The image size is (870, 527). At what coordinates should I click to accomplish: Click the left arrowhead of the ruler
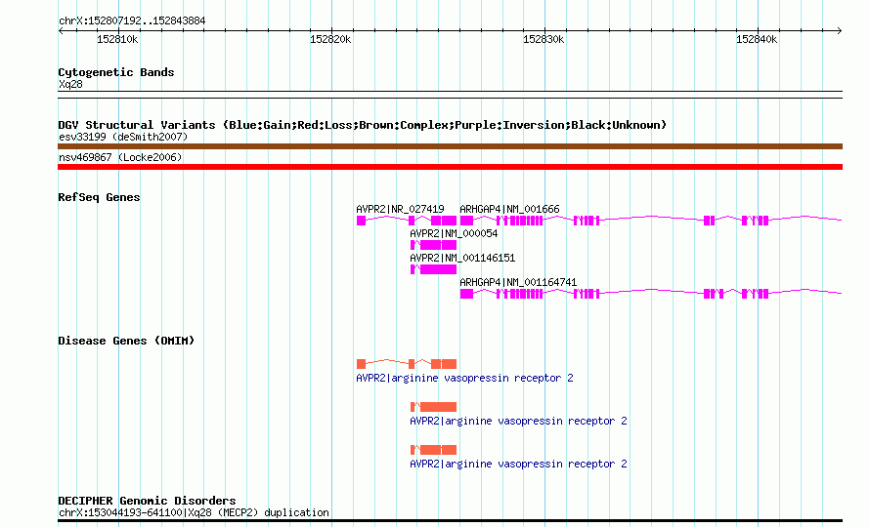[61, 31]
